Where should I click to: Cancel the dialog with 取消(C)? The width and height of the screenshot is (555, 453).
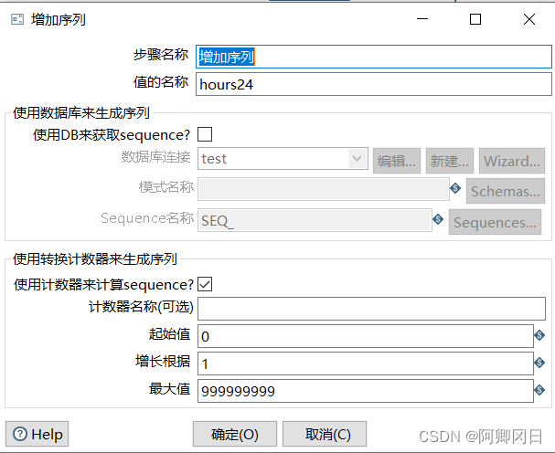click(324, 434)
